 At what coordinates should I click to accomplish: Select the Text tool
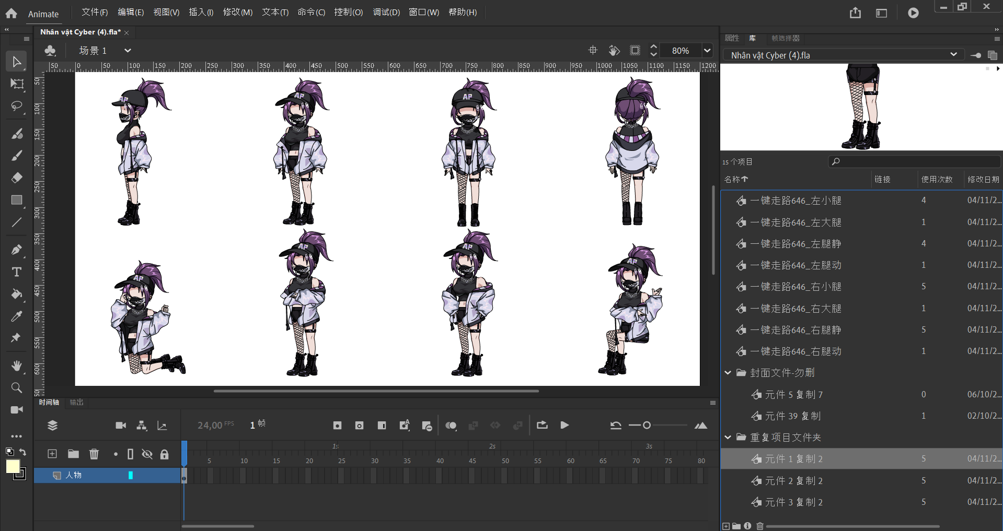tap(17, 272)
